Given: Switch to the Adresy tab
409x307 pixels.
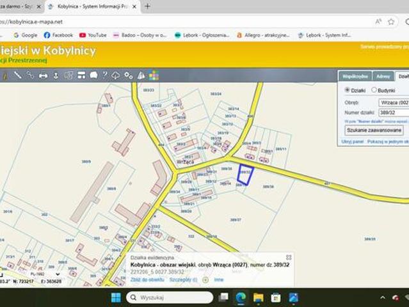Looking at the screenshot, I should coord(383,76).
